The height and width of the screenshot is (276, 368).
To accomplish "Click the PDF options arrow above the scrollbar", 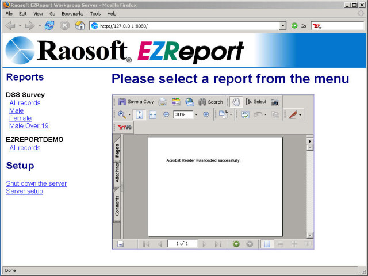I will pyautogui.click(x=310, y=141).
